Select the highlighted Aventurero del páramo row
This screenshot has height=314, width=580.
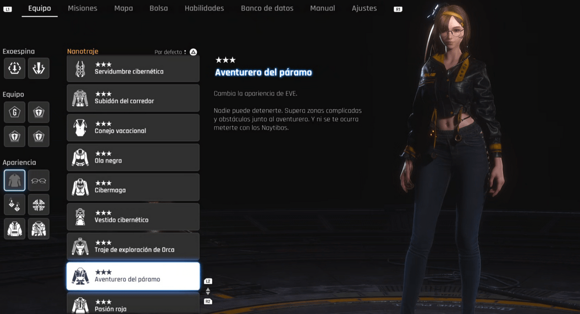[133, 276]
